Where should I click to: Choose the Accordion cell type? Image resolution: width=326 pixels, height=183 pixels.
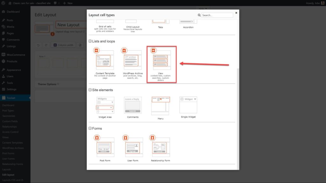click(188, 24)
